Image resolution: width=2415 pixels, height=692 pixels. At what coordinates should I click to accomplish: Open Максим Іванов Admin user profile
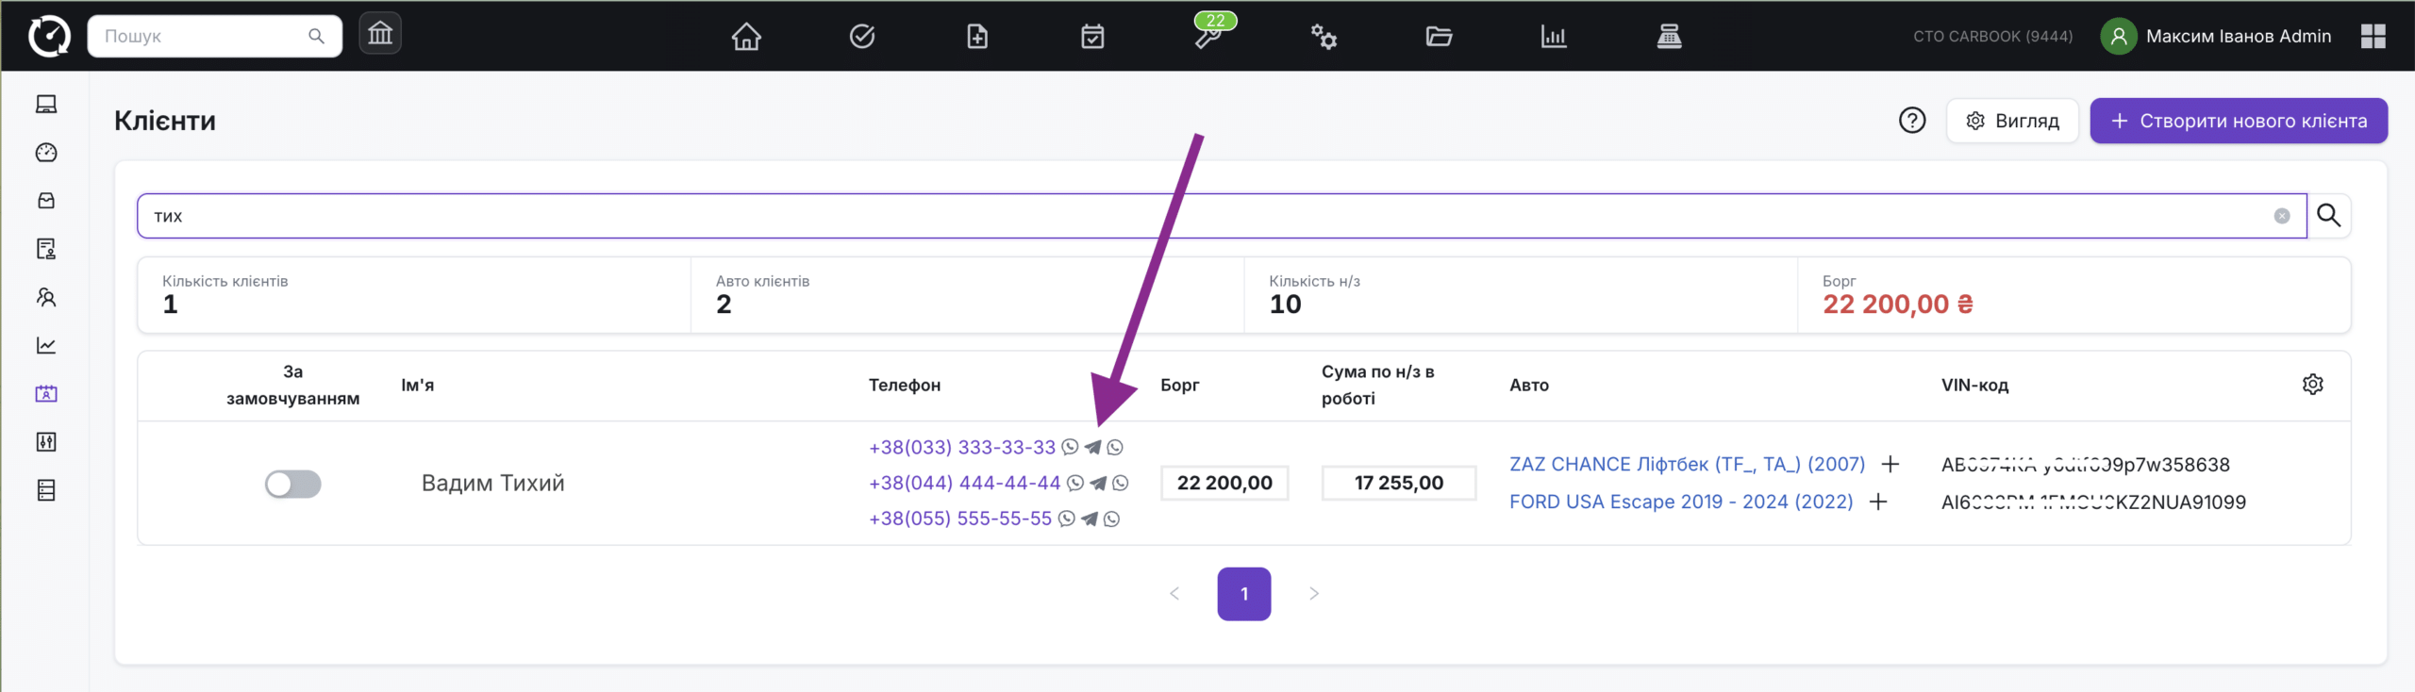(2215, 37)
